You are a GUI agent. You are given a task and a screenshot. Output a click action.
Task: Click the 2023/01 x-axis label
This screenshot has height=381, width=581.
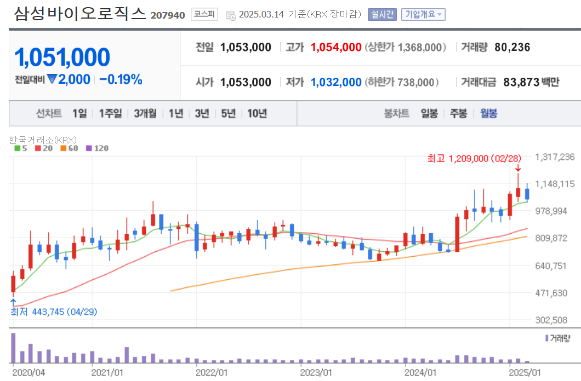click(316, 372)
